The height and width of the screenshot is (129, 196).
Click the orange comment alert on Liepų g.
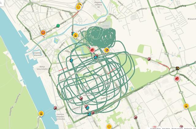pyautogui.click(x=43, y=33)
